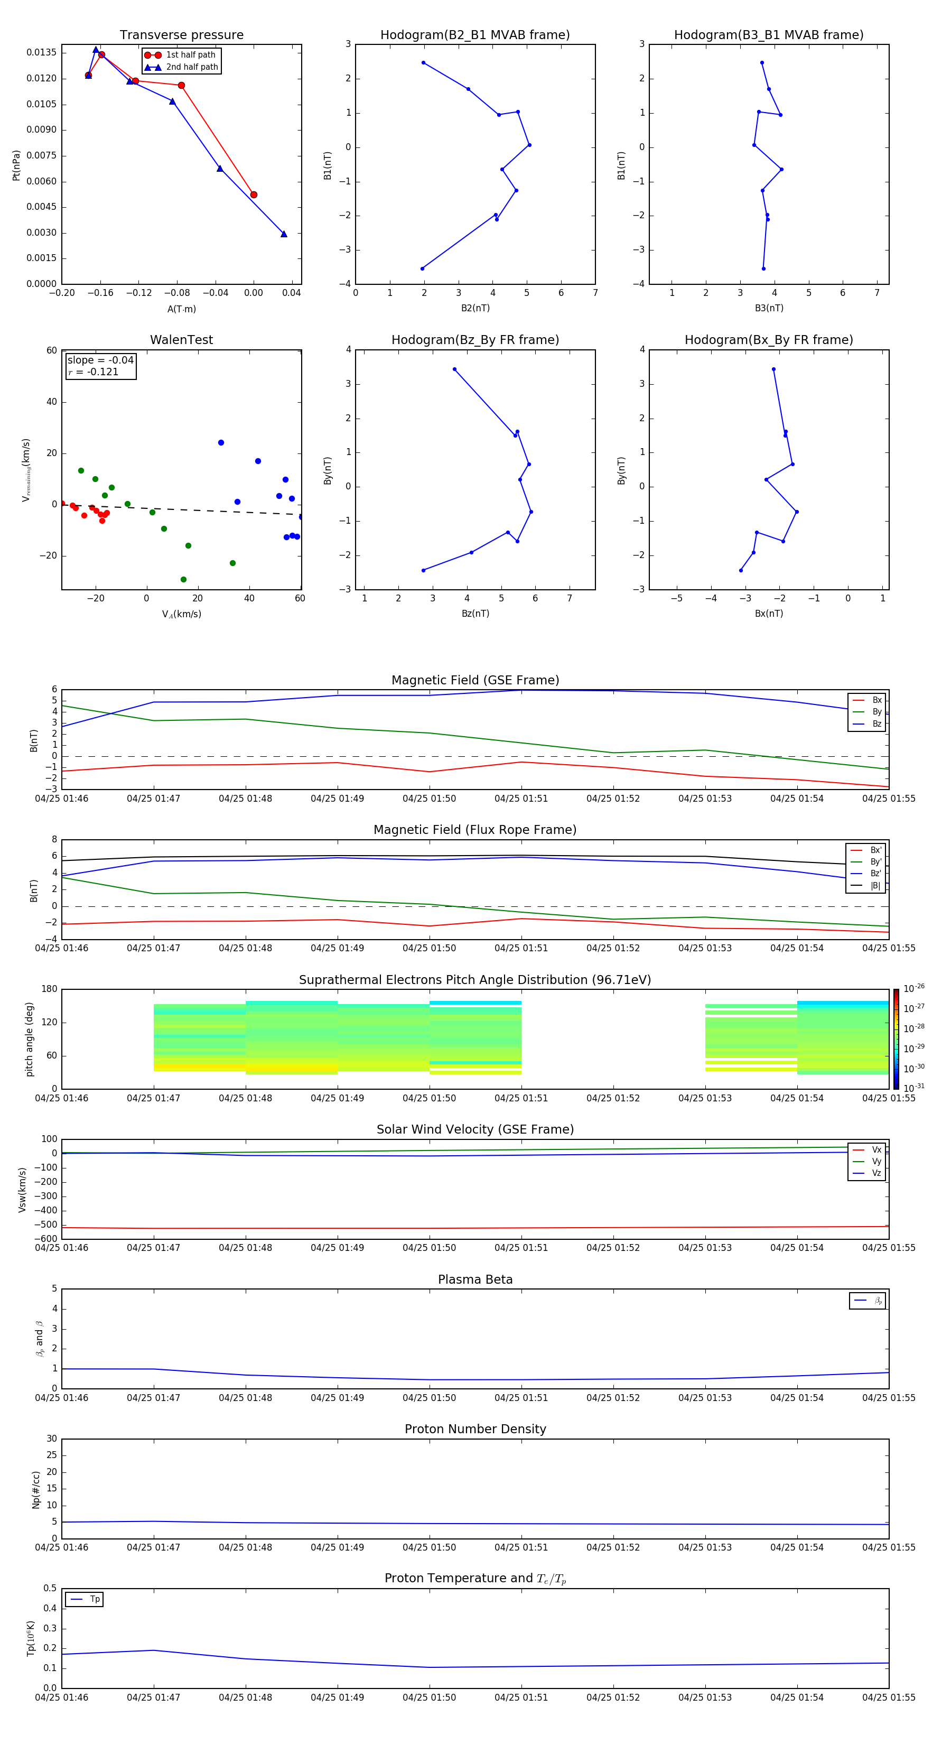
Task: Select the red Bx entry in GSE legend
Action: (x=867, y=700)
